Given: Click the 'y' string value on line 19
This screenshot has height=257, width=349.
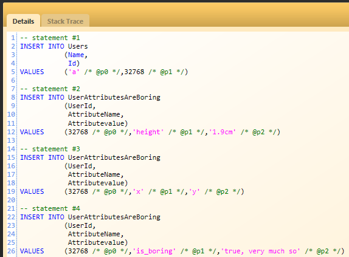Looking at the screenshot, I should pyautogui.click(x=195, y=191).
